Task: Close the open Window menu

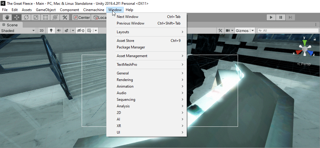Action: pyautogui.click(x=115, y=10)
